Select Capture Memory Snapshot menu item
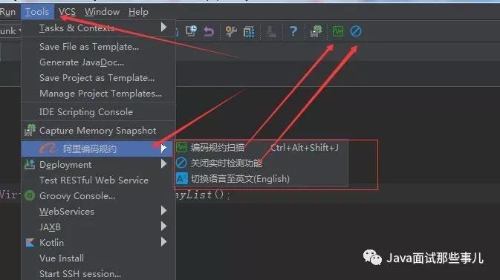Screen dimensions: 500x280 98,131
